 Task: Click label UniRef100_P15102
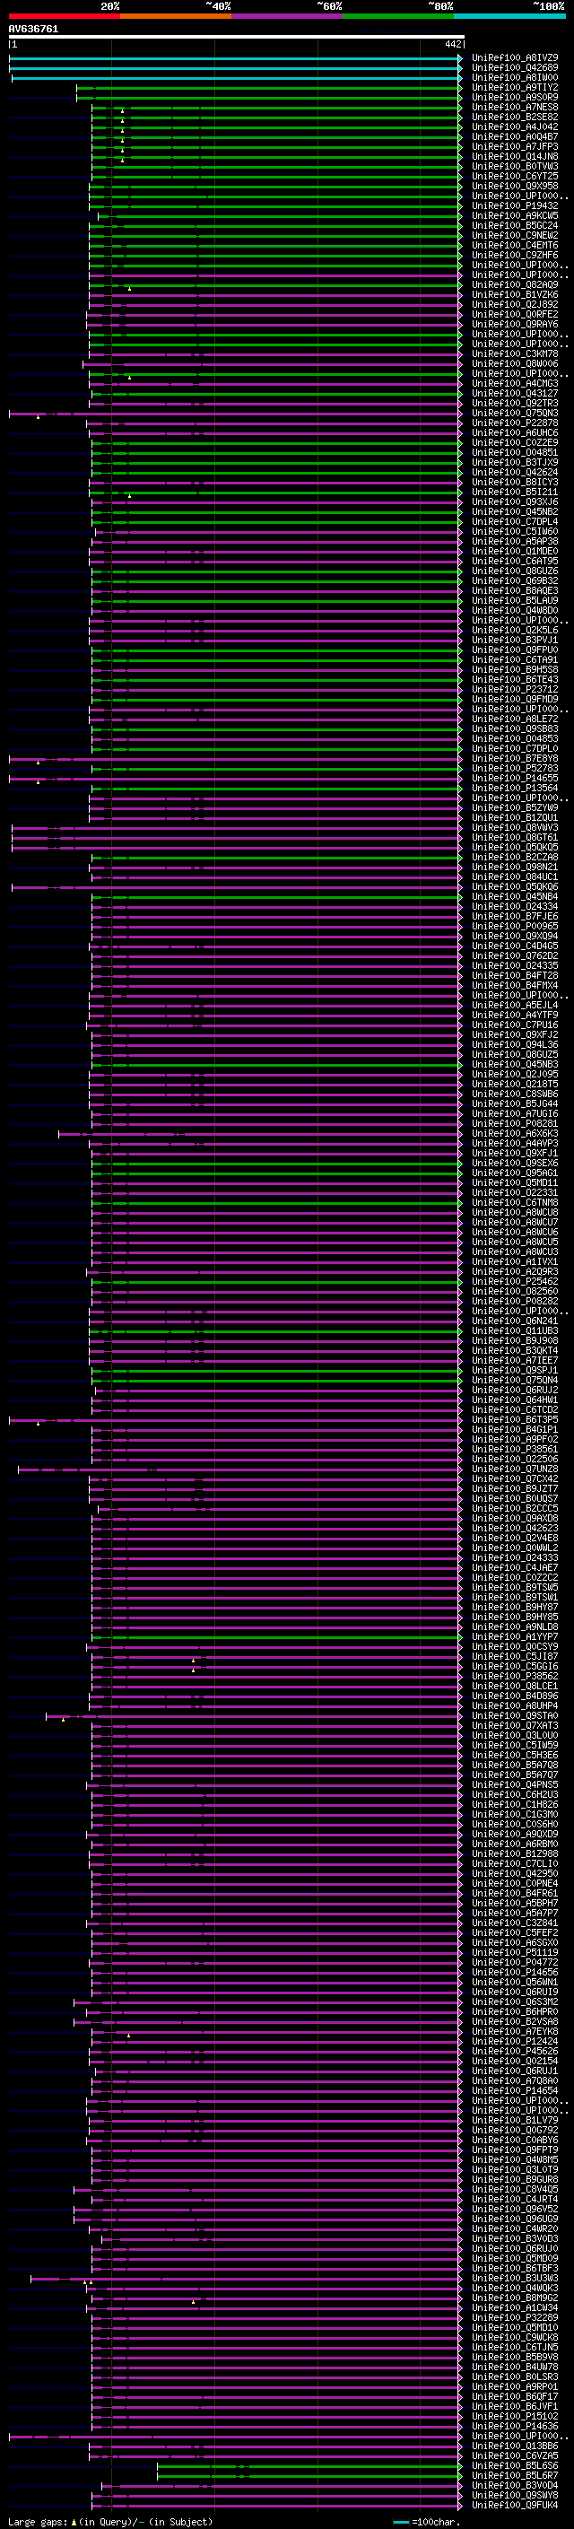(515, 2417)
